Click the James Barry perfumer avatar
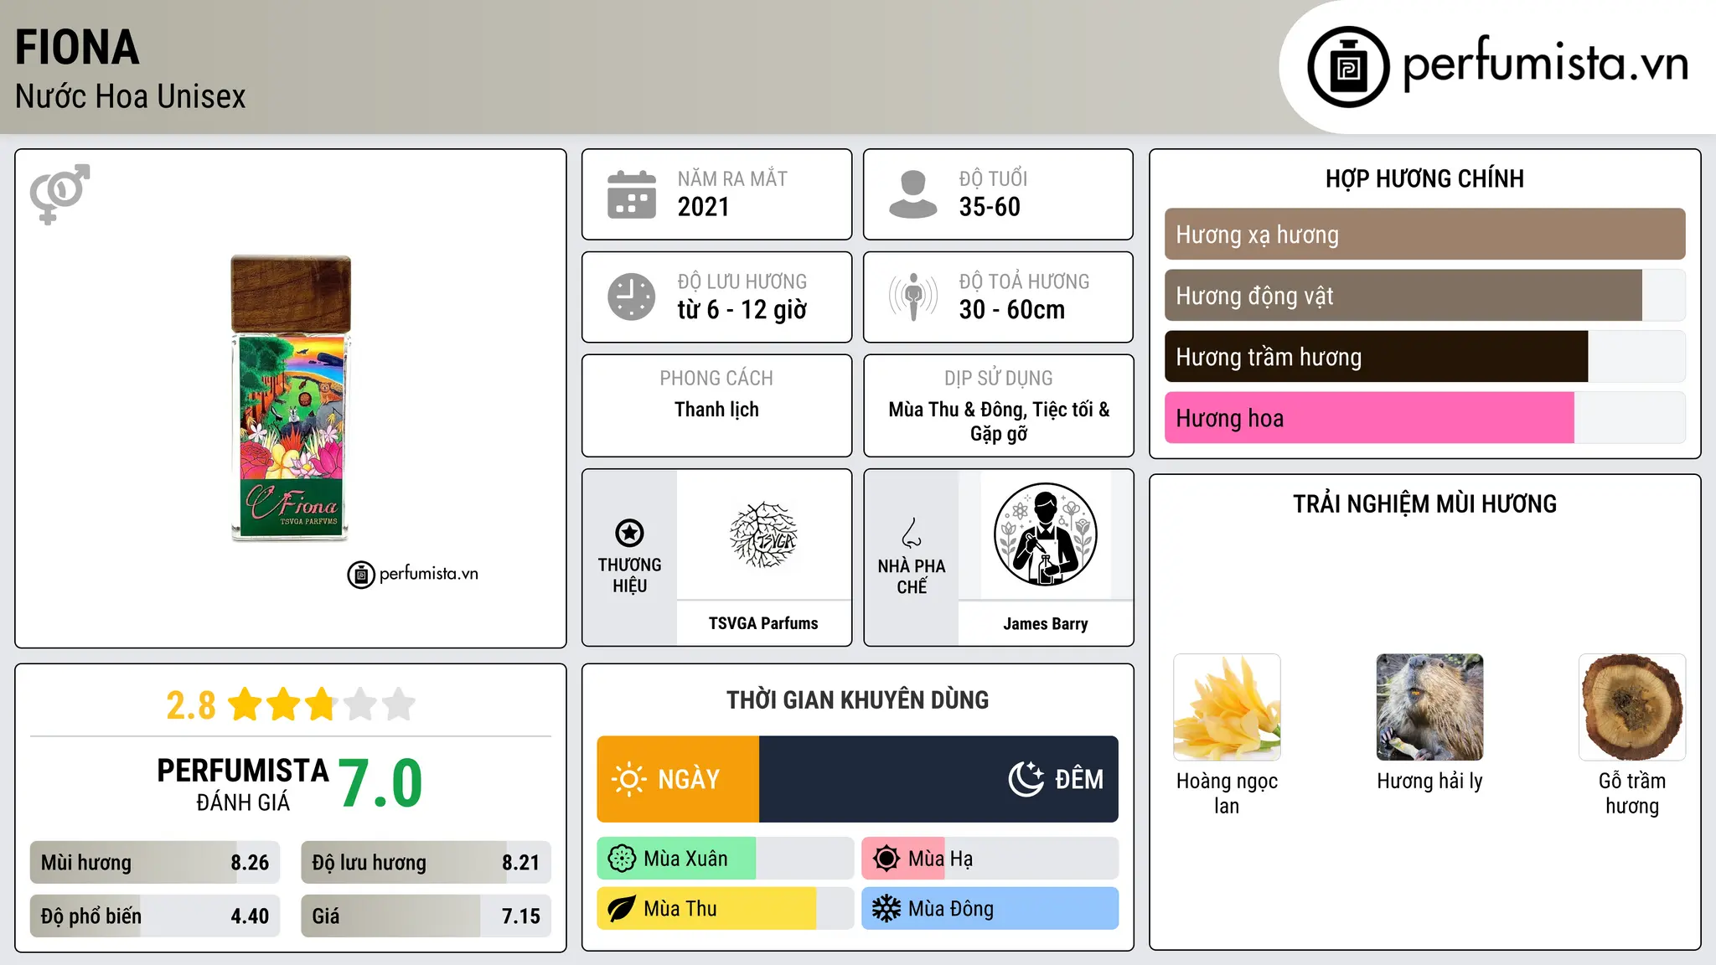 (1045, 534)
